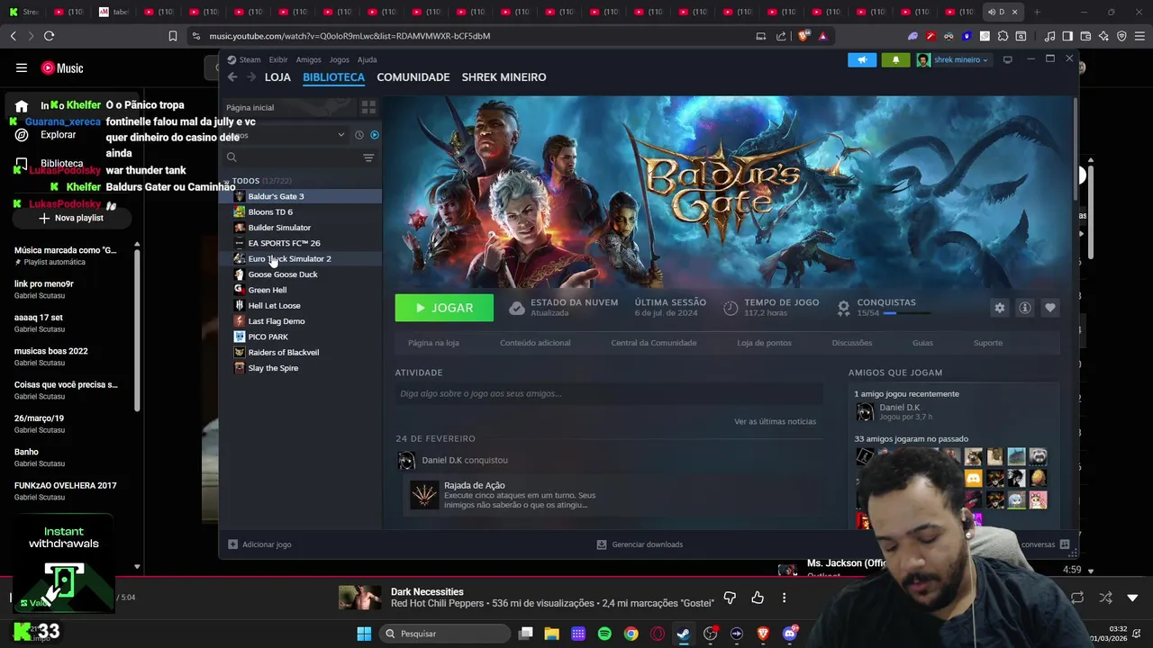Add Baldur's Gate 3 to favorites heart
Screen dimensions: 1153x648
[1050, 308]
